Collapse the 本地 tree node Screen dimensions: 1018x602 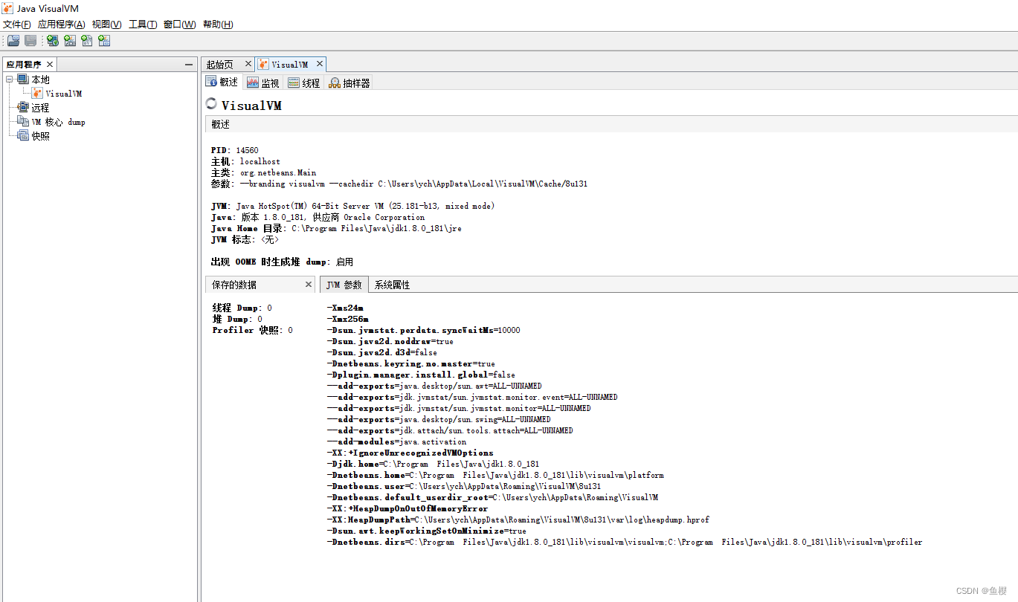[10, 79]
